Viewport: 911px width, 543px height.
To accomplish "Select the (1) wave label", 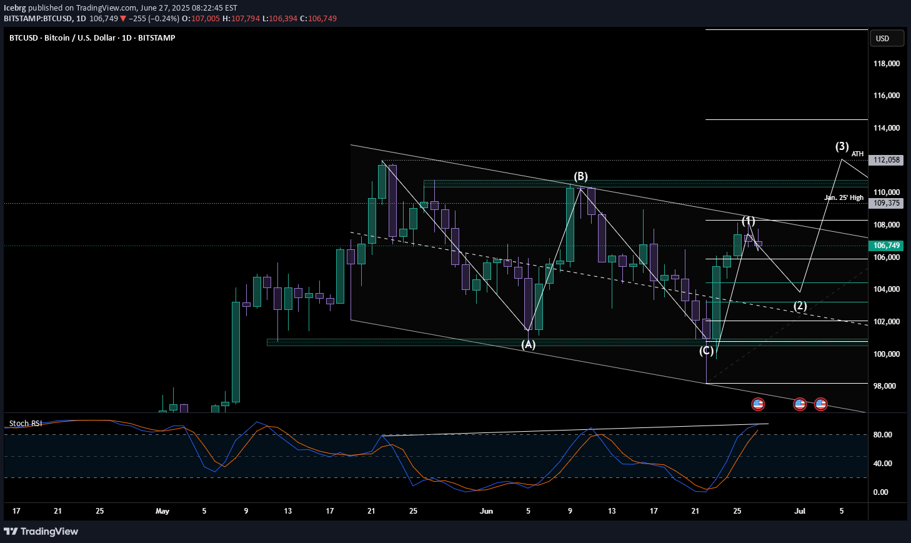I will pos(749,221).
